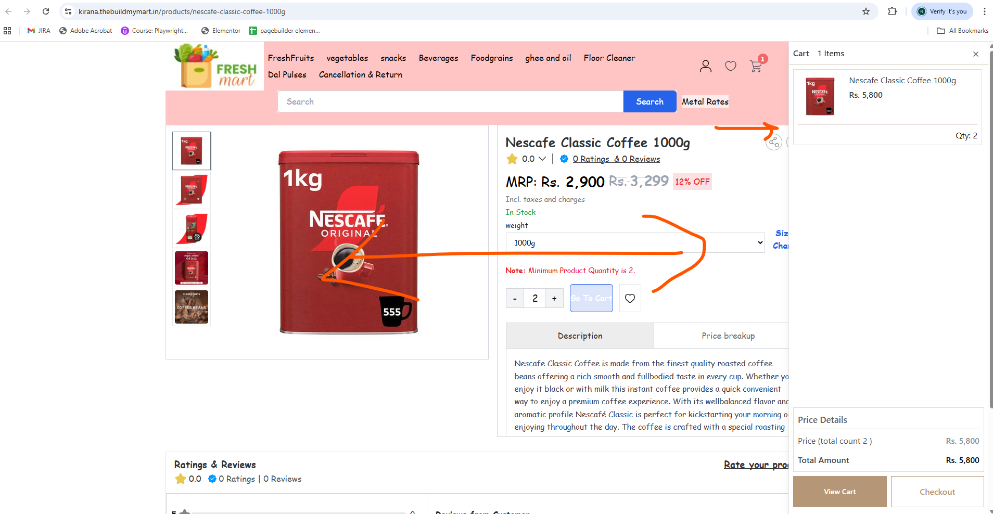Open 0 Ratings & 0 Reviews link
This screenshot has height=514, width=993.
coord(616,159)
